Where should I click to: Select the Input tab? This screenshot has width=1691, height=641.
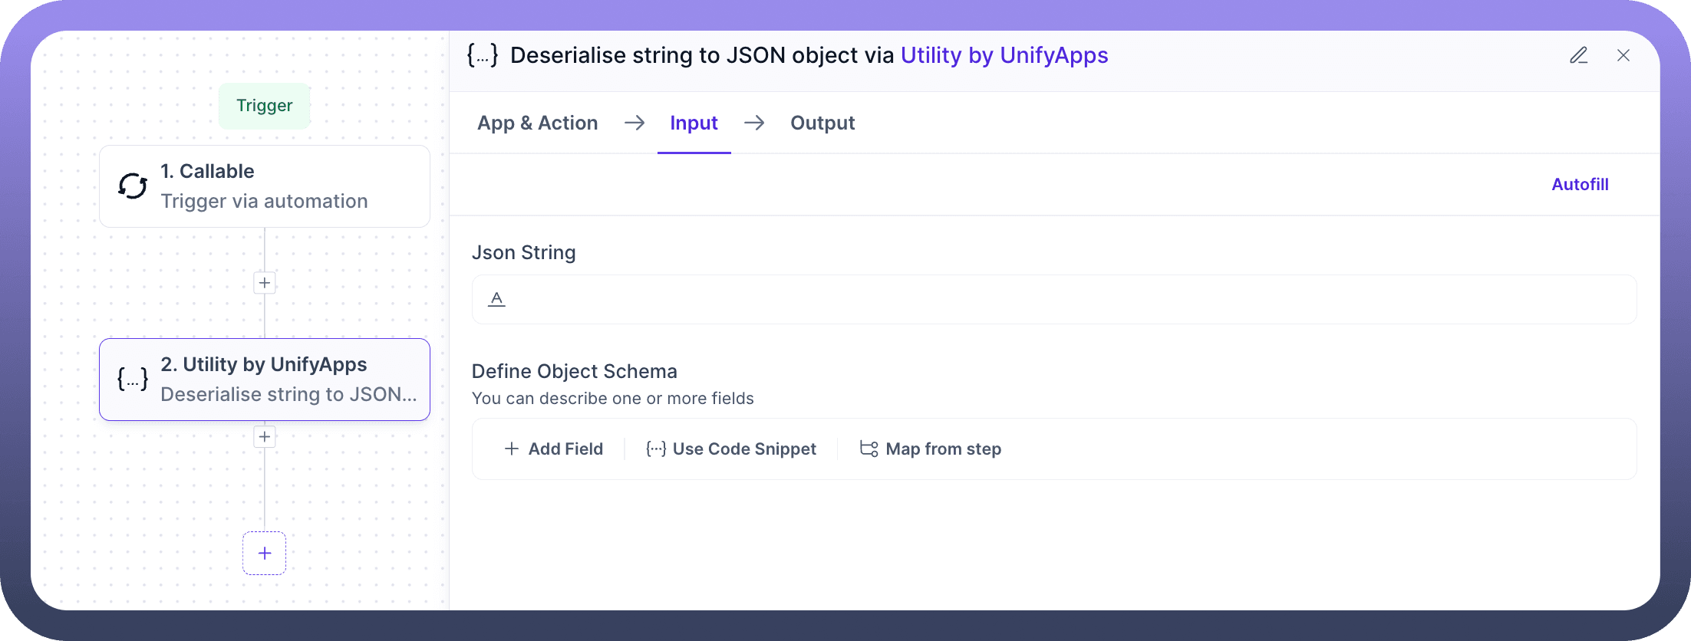pos(694,123)
